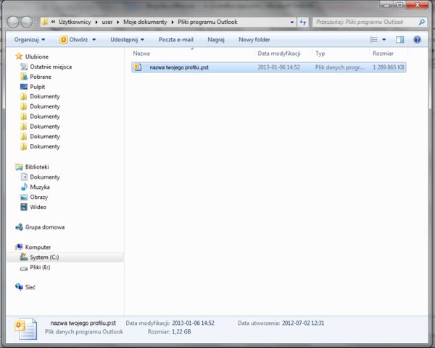Screen dimensions: 435x348
Task: Select Pulpit in navigation pane
Action: (38, 87)
